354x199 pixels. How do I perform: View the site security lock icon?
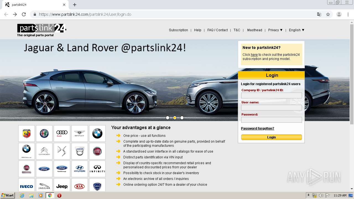[35, 14]
